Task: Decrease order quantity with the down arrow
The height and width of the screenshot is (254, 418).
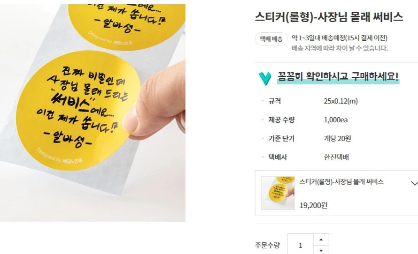Action: (321, 250)
